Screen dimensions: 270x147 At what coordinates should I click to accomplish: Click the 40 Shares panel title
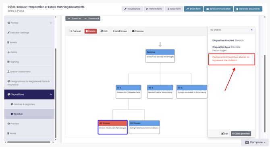point(216,30)
